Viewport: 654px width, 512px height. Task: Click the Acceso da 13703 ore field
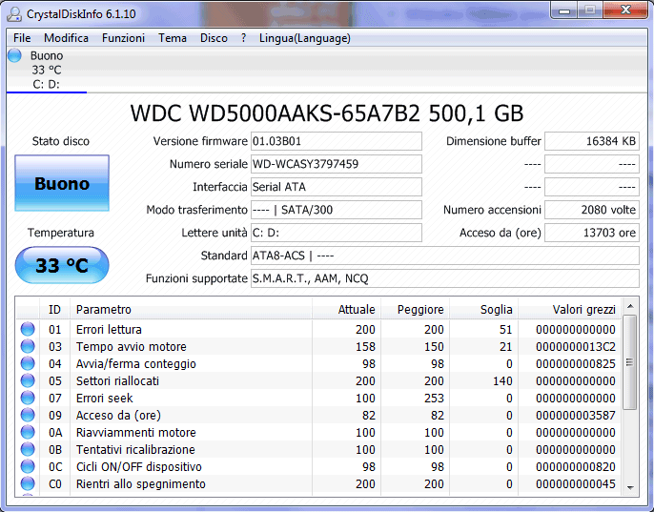(592, 233)
